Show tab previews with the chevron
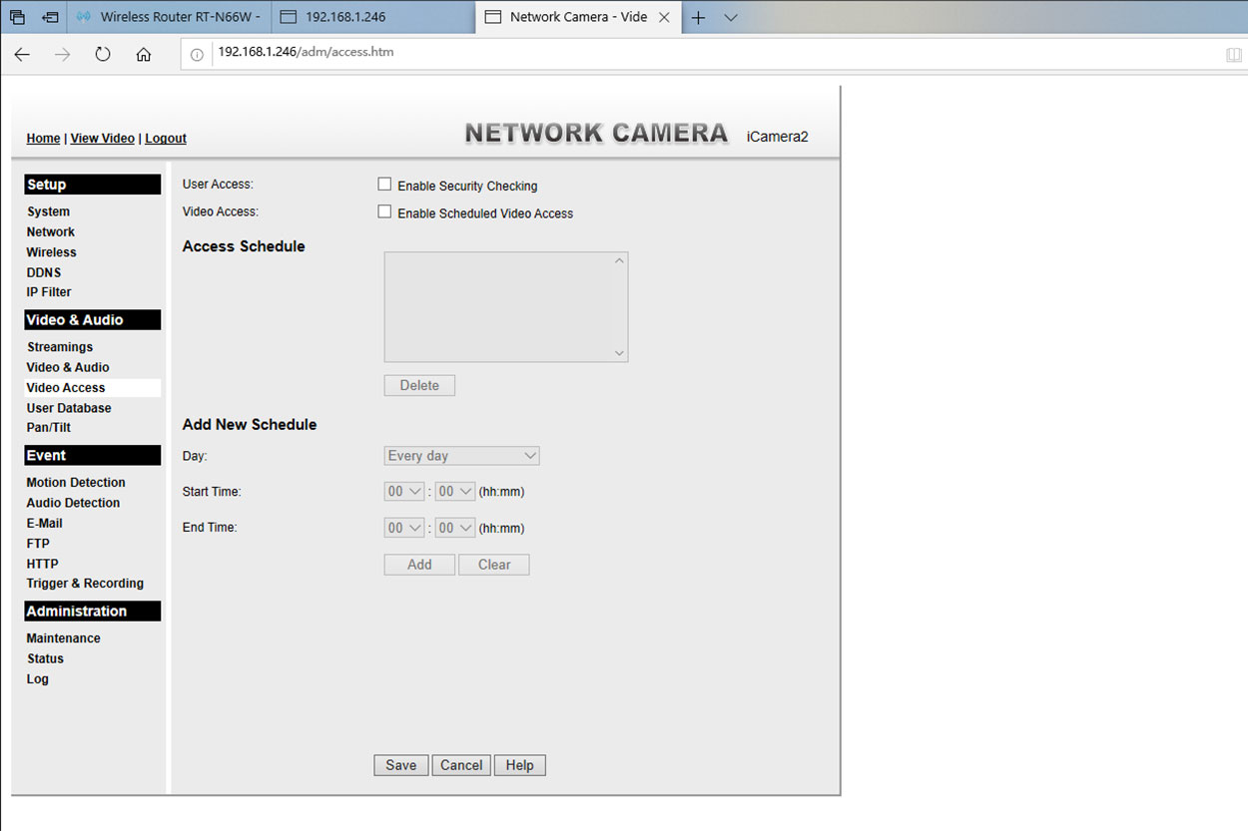 click(x=730, y=17)
